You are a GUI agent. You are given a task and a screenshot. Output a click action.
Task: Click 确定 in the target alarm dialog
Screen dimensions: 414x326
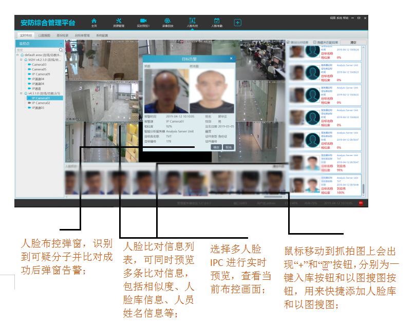point(216,147)
